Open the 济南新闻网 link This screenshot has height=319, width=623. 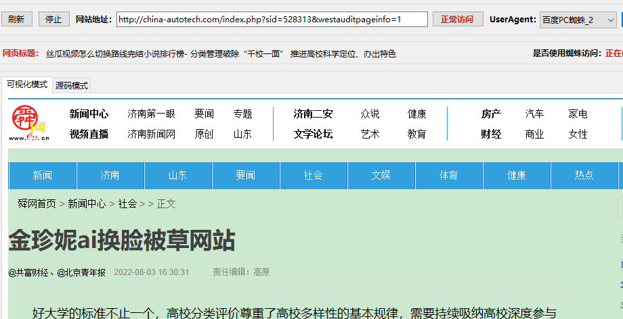(x=152, y=134)
